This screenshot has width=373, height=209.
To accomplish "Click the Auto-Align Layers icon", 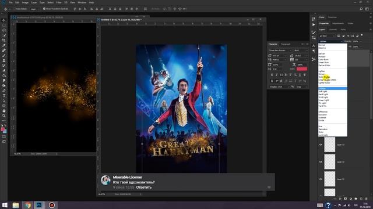I will (x=145, y=9).
